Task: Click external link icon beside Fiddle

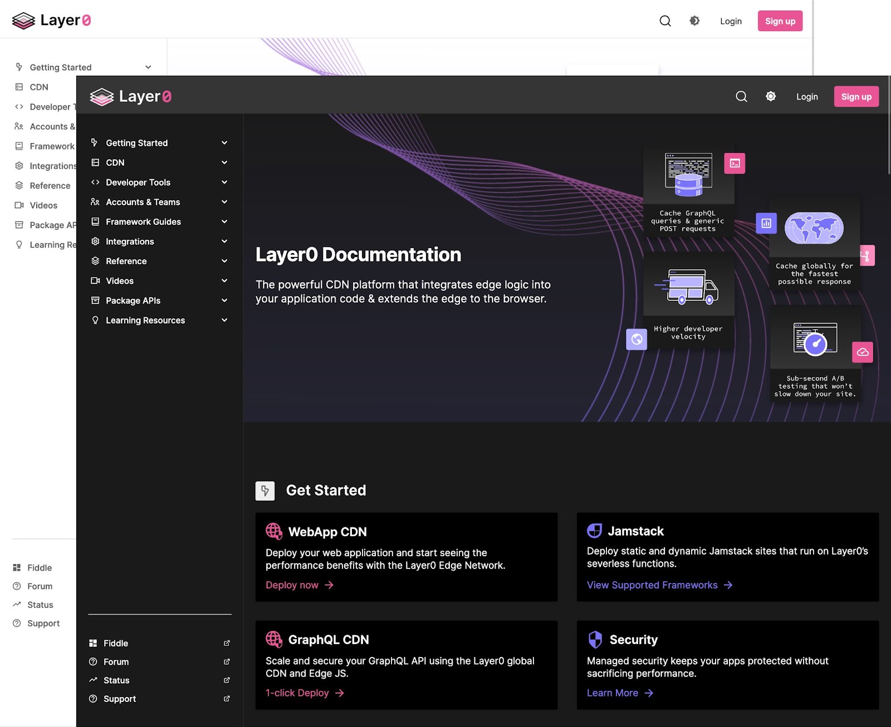Action: click(227, 643)
